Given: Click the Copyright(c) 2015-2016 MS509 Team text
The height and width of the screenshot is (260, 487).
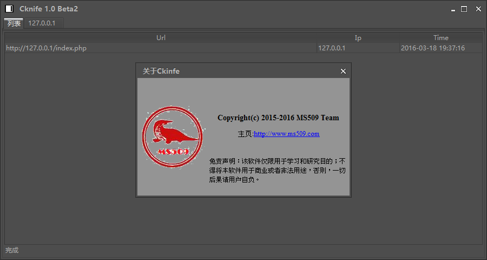Looking at the screenshot, I should [278, 118].
